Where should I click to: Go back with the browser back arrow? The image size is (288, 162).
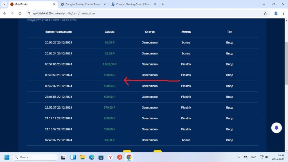pos(5,13)
